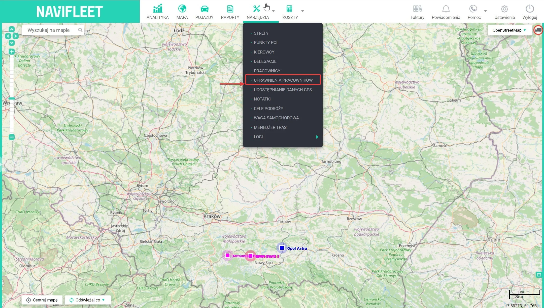544x308 pixels.
Task: Open the RAPORTY document icon
Action: tap(230, 9)
